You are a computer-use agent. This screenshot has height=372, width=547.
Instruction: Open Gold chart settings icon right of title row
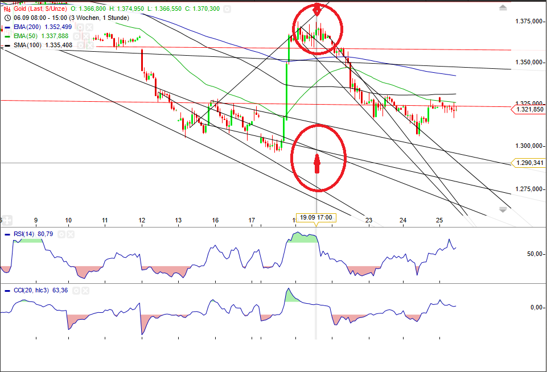[227, 9]
